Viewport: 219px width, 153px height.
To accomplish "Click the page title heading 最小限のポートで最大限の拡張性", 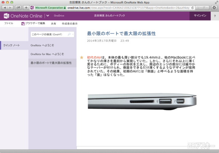I will (x=122, y=34).
